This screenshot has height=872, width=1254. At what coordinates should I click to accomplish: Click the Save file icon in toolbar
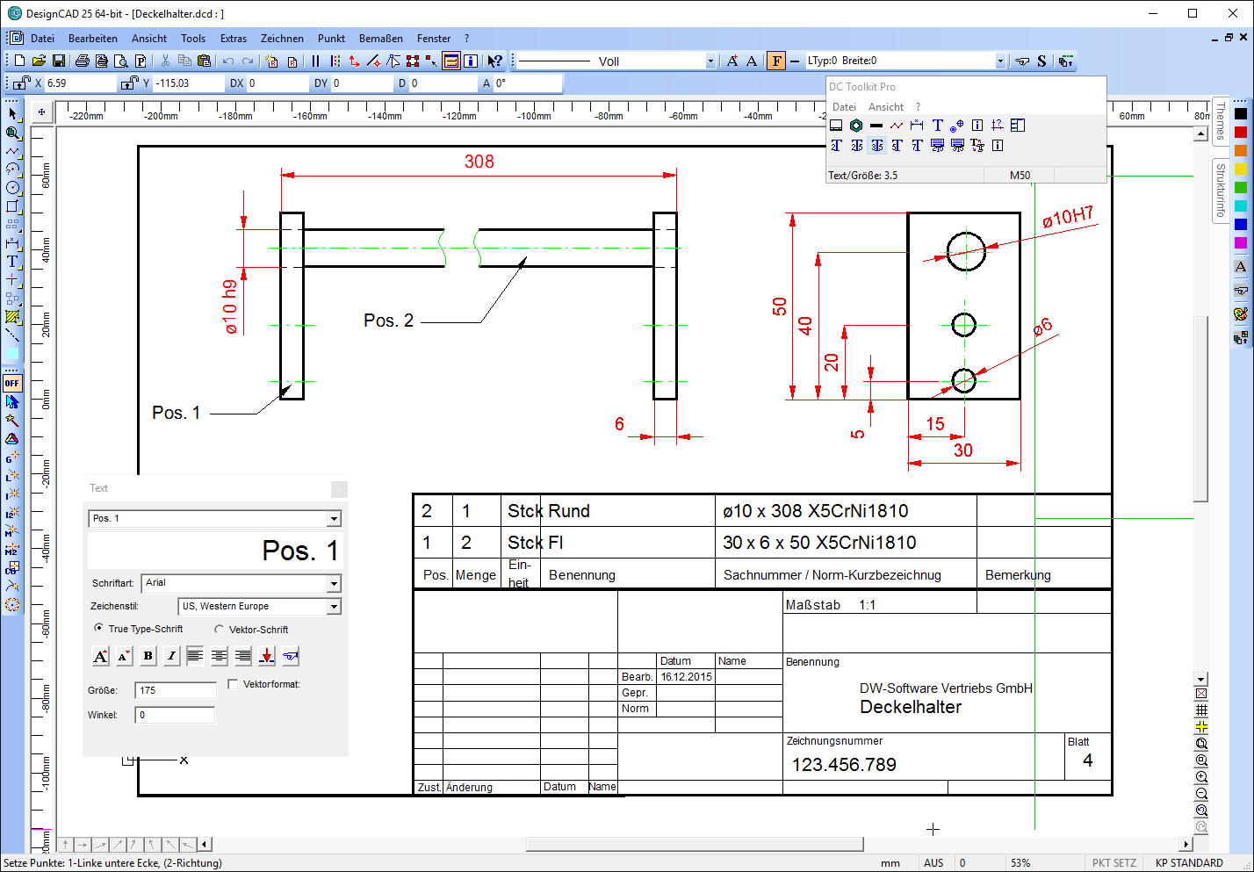point(58,61)
